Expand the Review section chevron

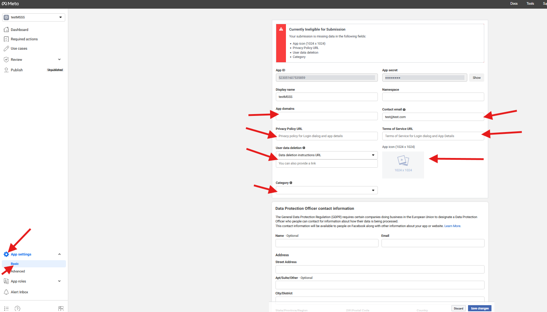point(59,59)
